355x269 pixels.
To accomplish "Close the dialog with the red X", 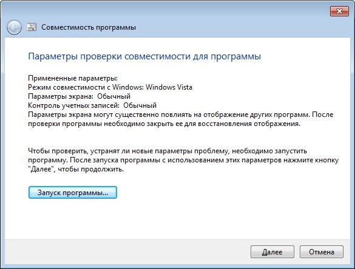I will (339, 11).
